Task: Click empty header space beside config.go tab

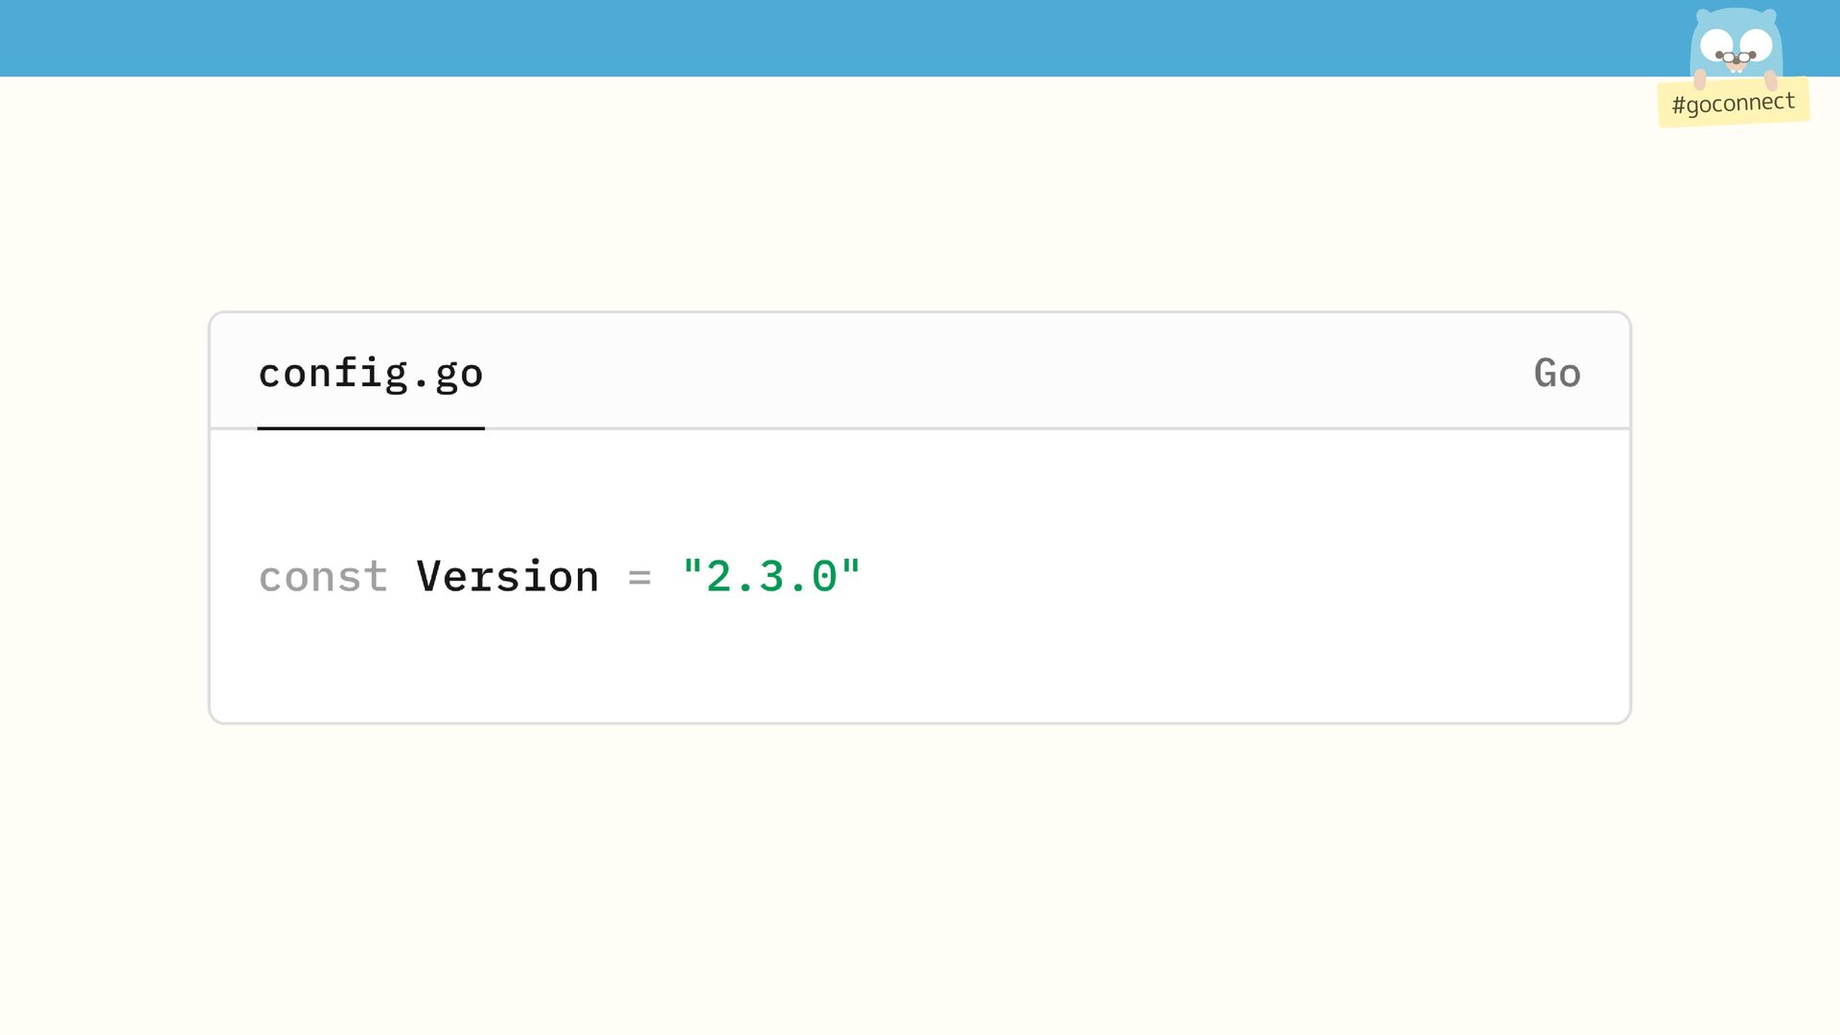Action: 958,373
